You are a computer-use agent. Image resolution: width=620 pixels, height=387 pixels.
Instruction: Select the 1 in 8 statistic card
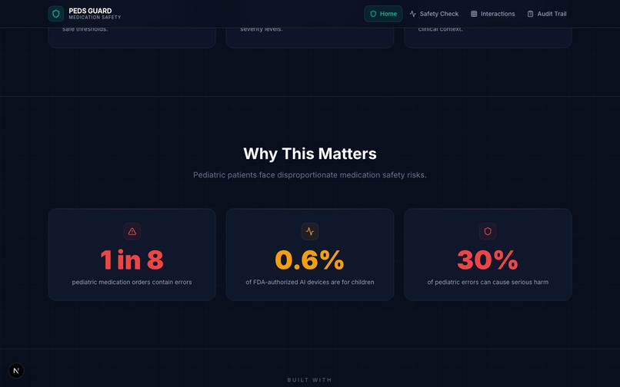pyautogui.click(x=132, y=255)
